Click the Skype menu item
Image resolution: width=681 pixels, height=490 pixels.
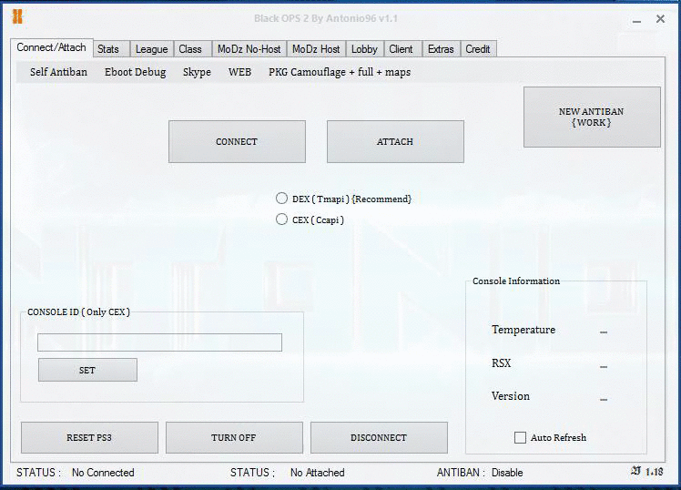(x=197, y=72)
